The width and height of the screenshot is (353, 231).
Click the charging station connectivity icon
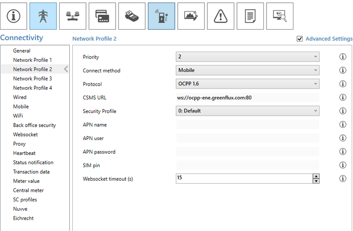tap(161, 16)
